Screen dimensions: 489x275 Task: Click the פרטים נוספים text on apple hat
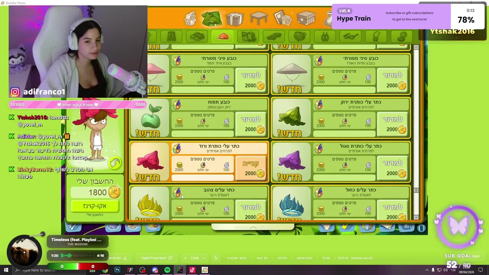pyautogui.click(x=202, y=115)
